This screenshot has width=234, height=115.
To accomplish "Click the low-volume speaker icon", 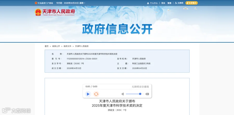I will pyautogui.click(x=123, y=94).
